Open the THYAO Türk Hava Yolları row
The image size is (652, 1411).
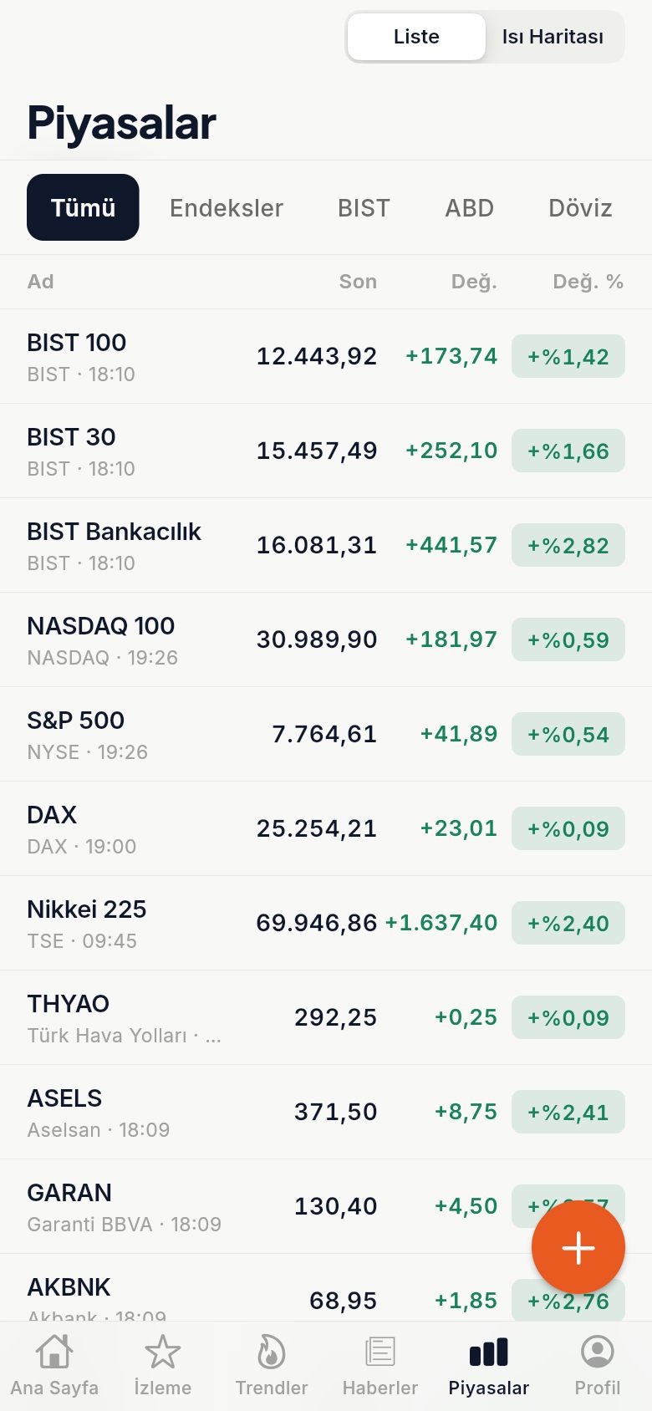pyautogui.click(x=326, y=1017)
